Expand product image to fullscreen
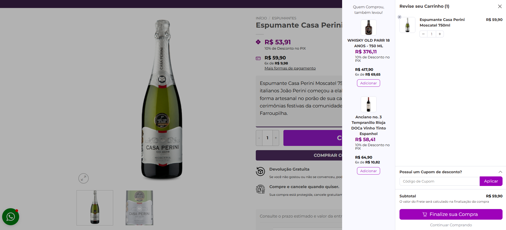Viewport: 506px width, 230px height. 83,178
